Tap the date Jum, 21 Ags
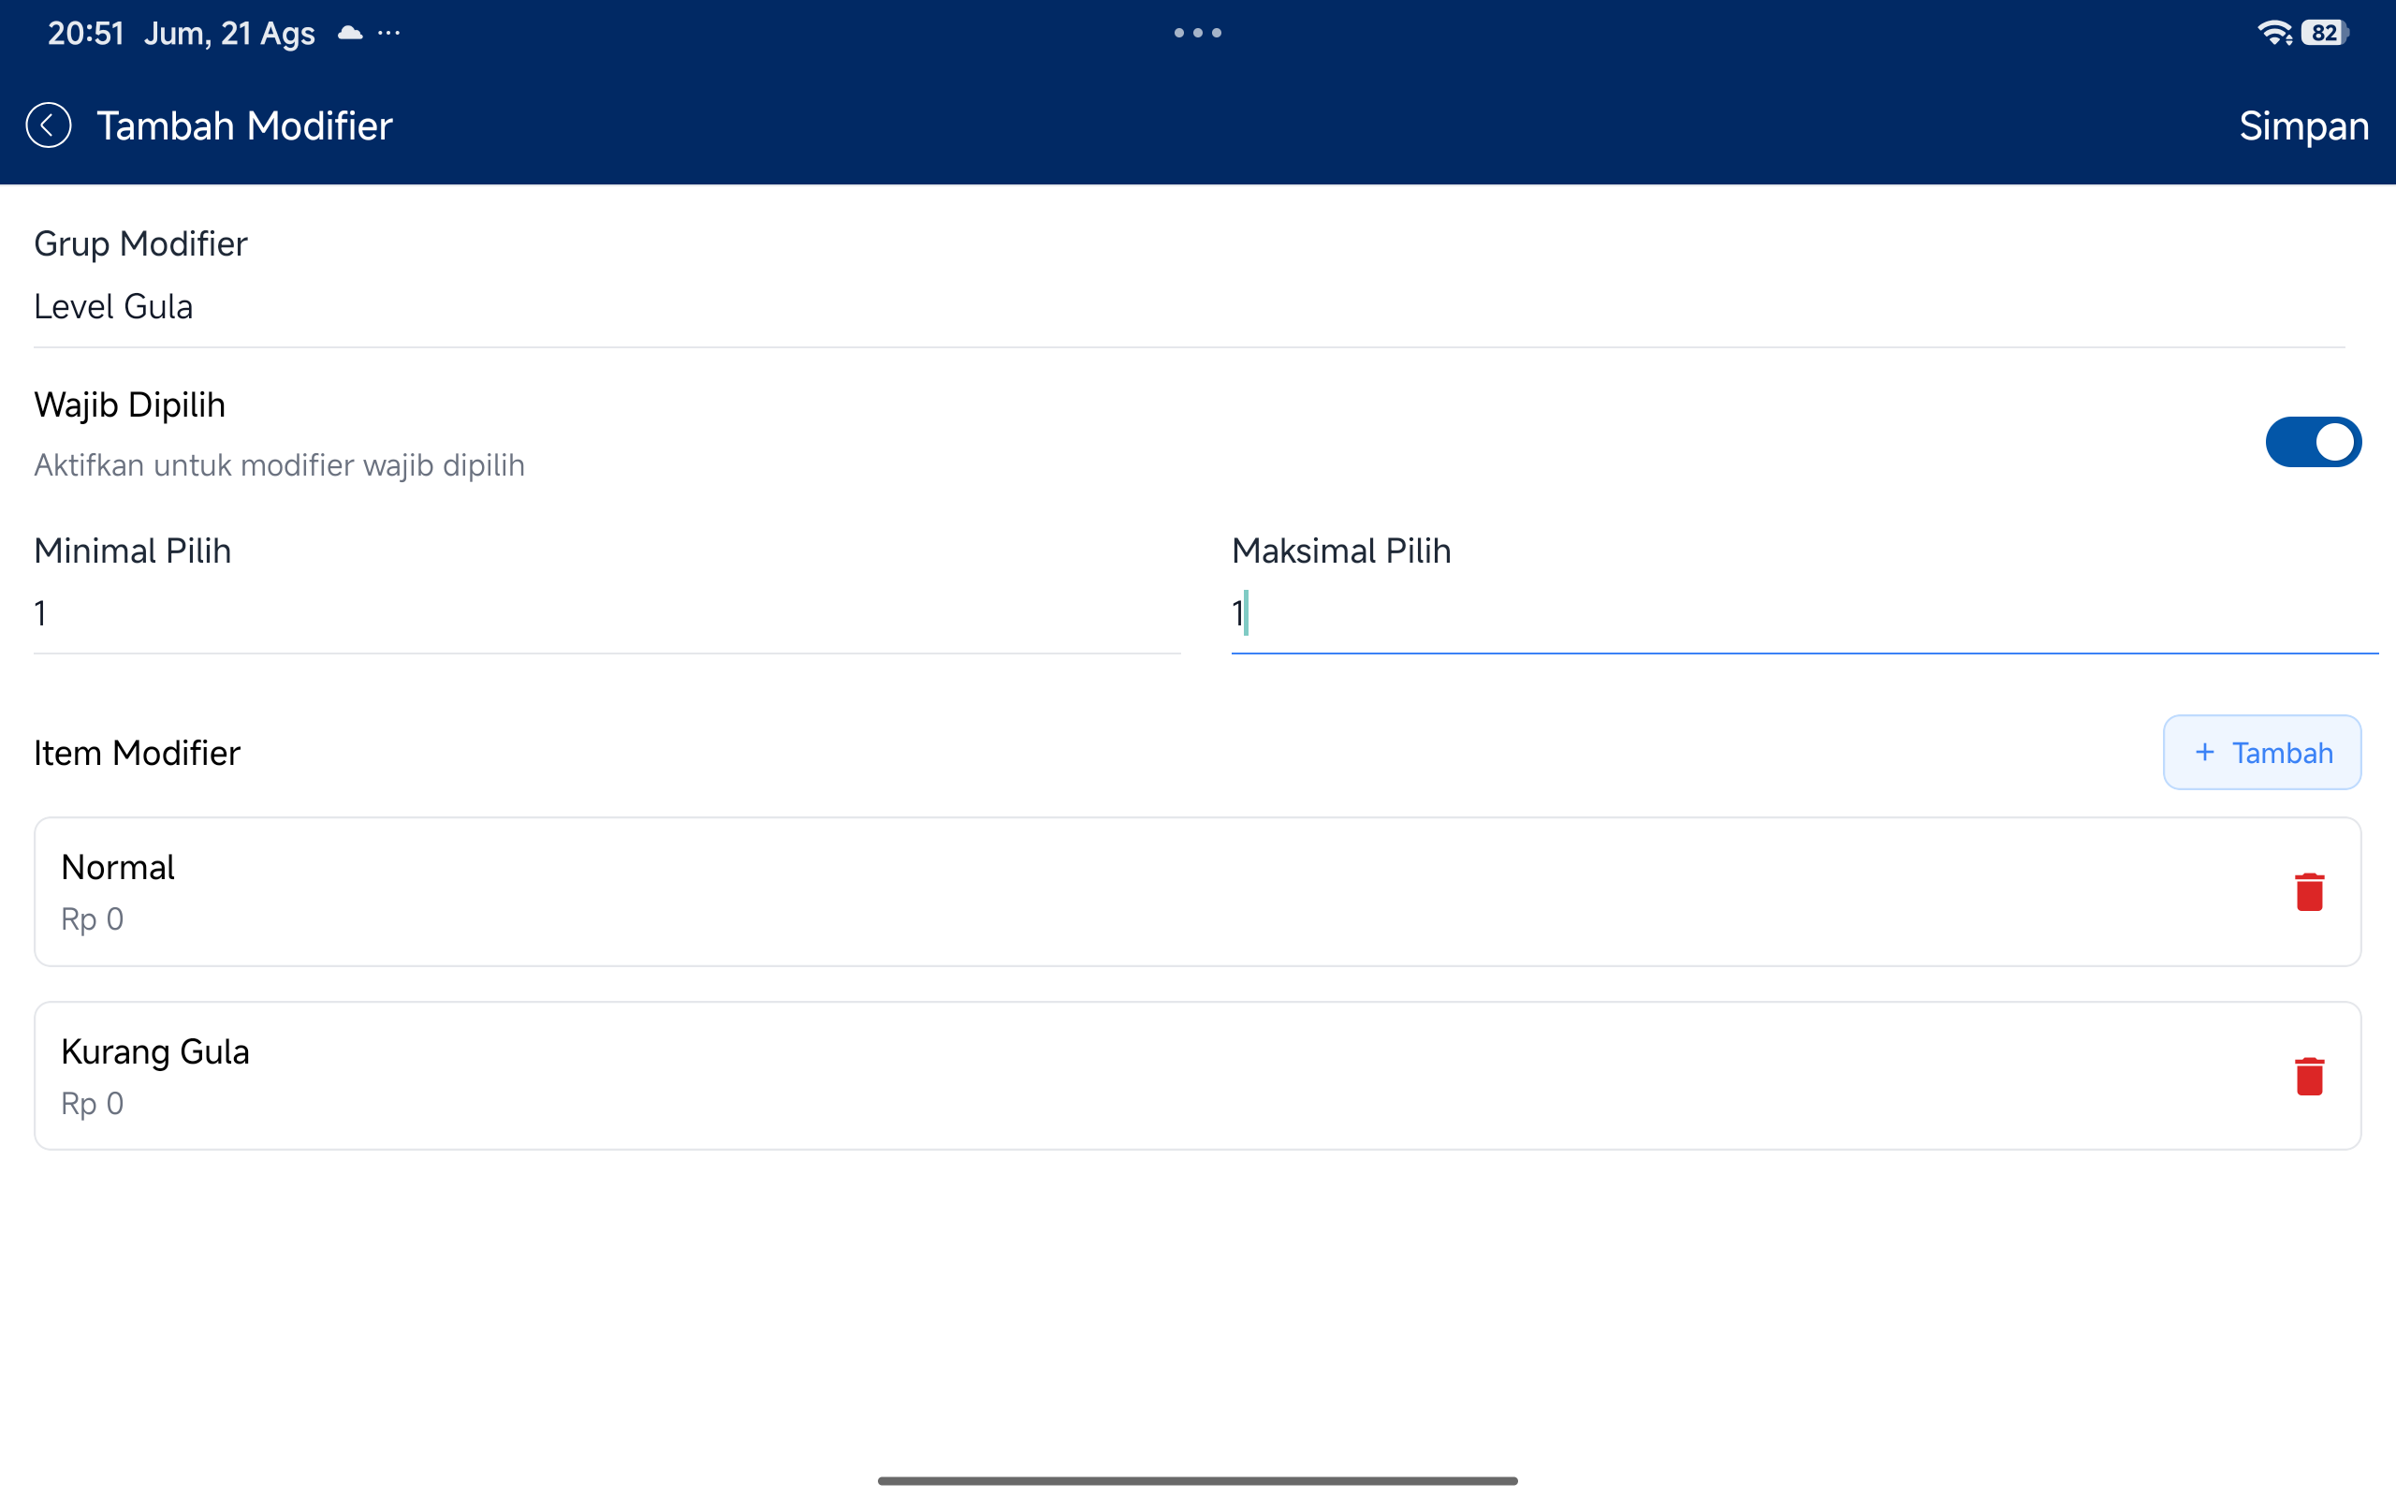The width and height of the screenshot is (2396, 1498). tap(228, 34)
